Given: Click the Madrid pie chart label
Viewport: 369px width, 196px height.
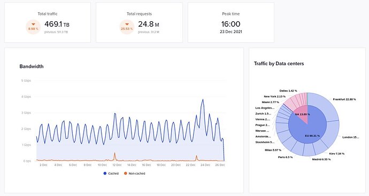Looking at the screenshot, I should (321, 159).
